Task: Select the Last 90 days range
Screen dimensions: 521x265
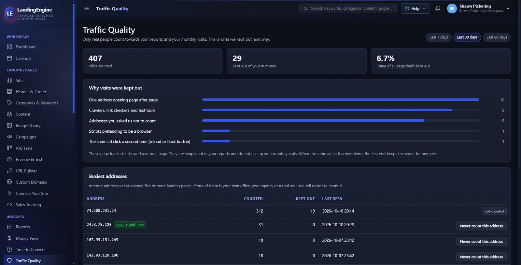Action: tap(497, 37)
